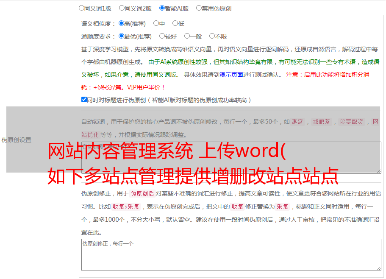This screenshot has width=386, height=279.
Task: Select 禁用伪原创 radio option
Action: [199, 8]
